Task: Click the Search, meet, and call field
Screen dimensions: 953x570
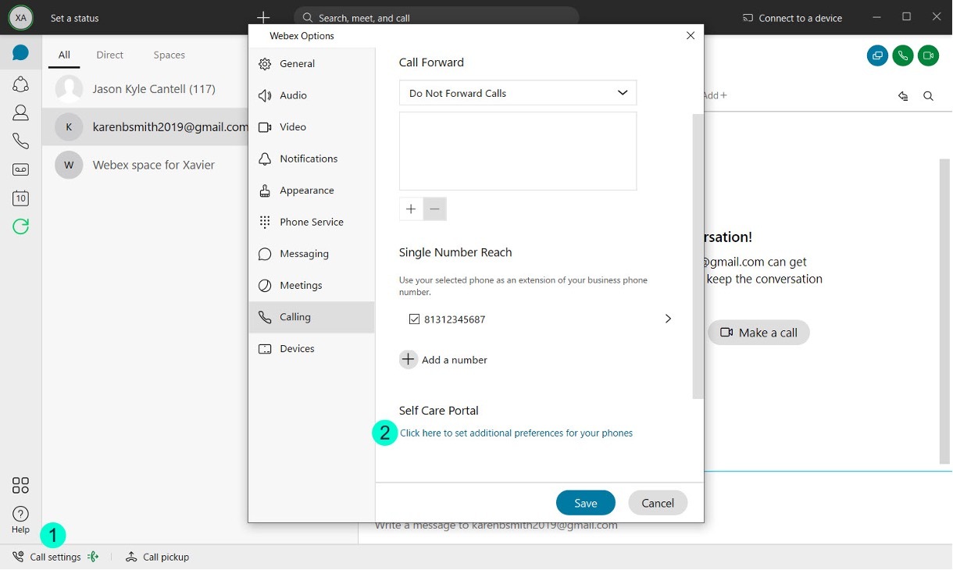Action: click(436, 17)
